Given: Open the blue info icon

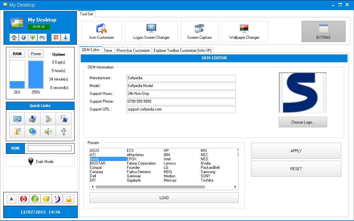Looking at the screenshot, I should click(x=24, y=37).
